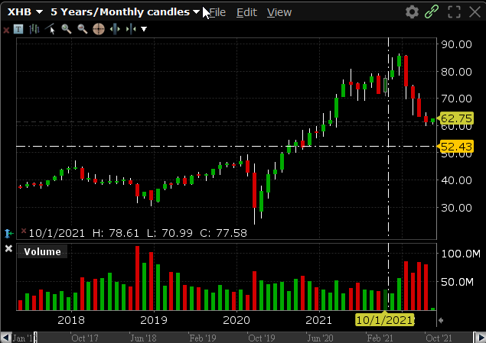Click the green chain link grouping icon
486x343 pixels.
432,11
